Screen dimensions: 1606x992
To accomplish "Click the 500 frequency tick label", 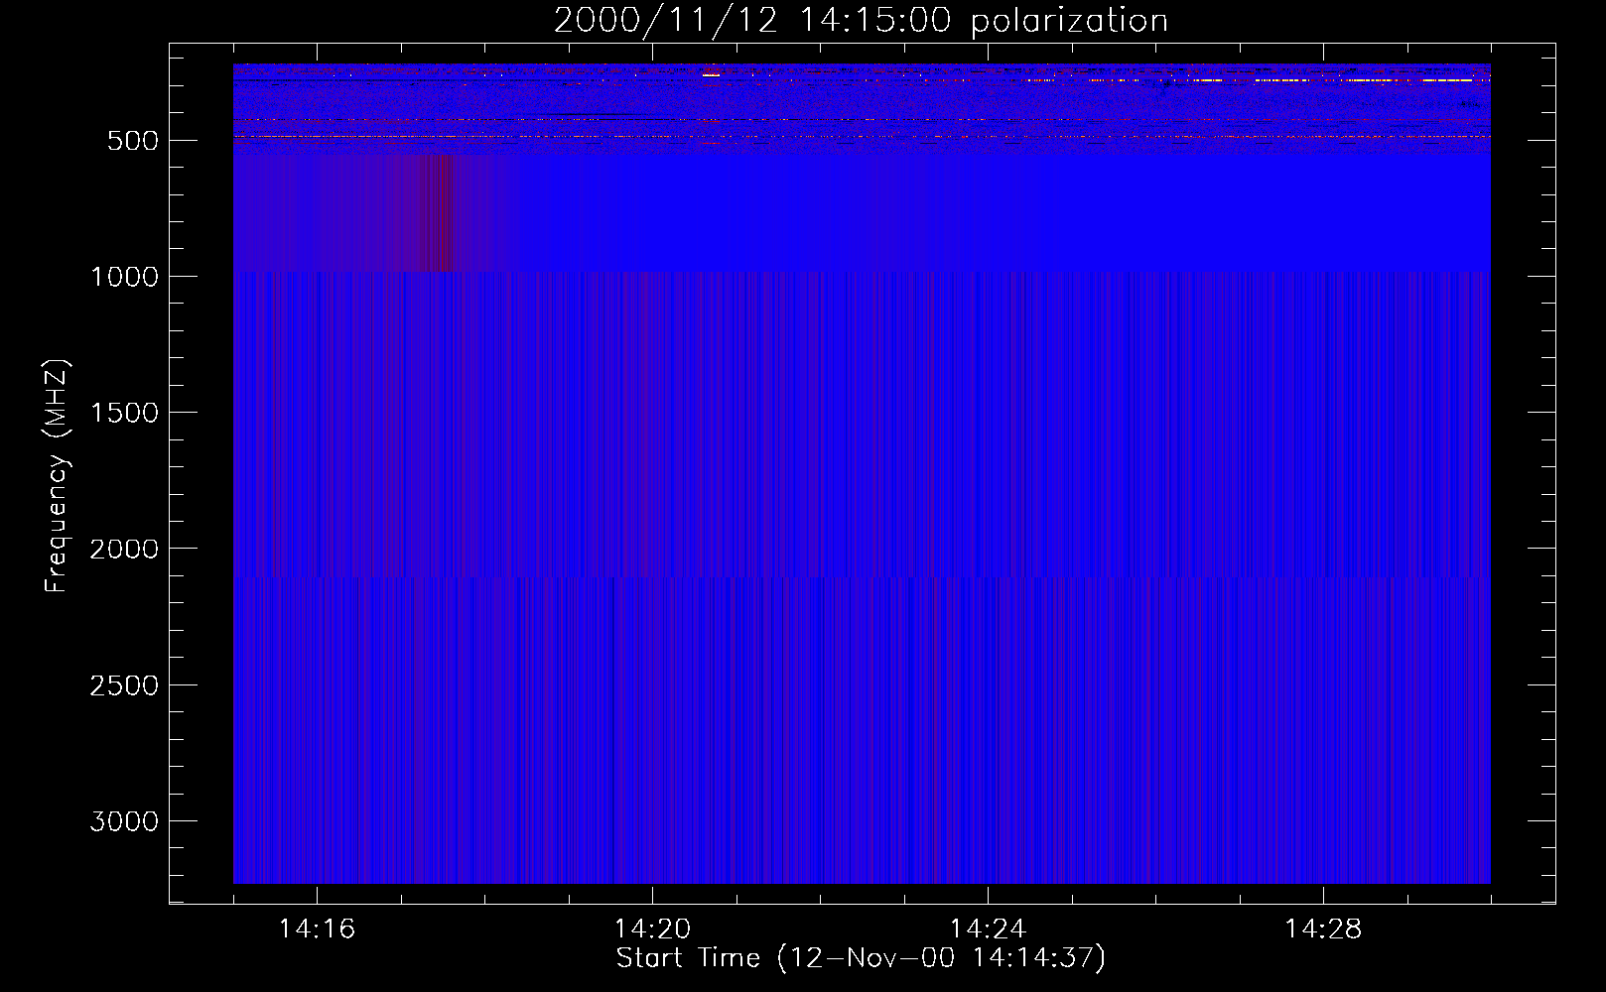I will [x=133, y=141].
